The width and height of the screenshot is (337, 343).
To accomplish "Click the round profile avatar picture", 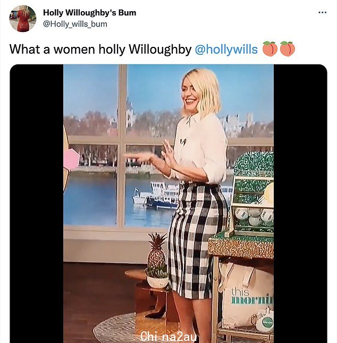I will click(22, 18).
